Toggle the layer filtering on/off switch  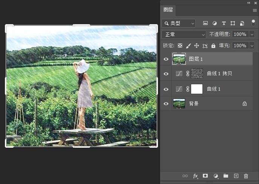(x=253, y=23)
